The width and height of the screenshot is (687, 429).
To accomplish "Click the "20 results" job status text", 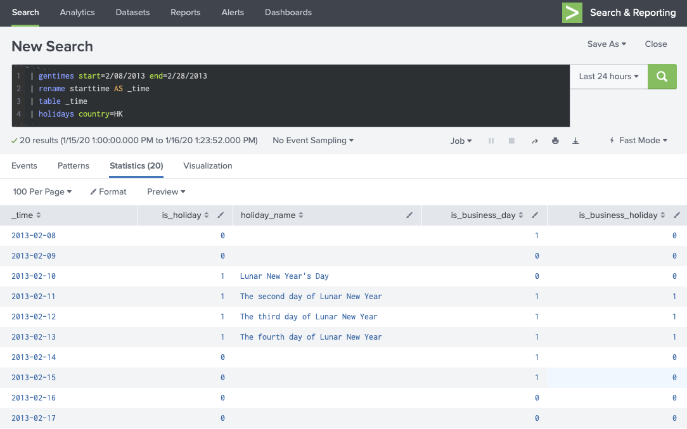I will point(138,140).
